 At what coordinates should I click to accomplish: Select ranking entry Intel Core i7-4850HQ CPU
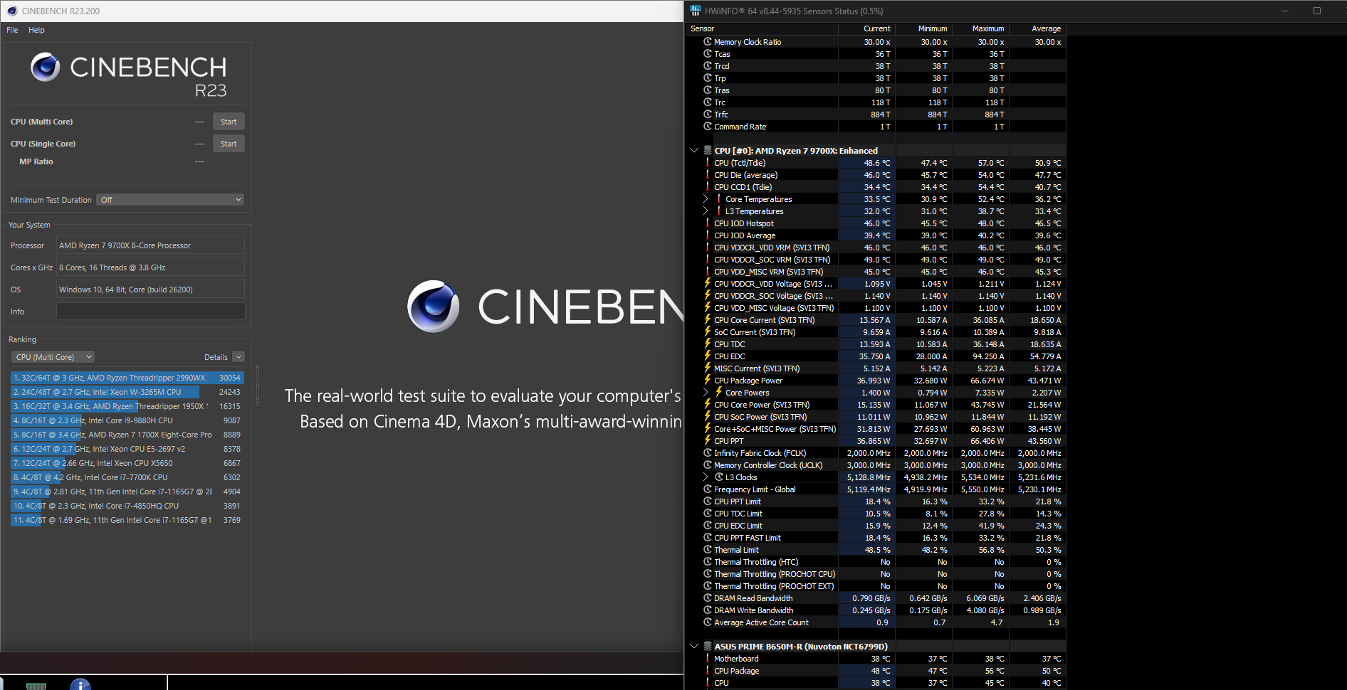click(x=127, y=506)
